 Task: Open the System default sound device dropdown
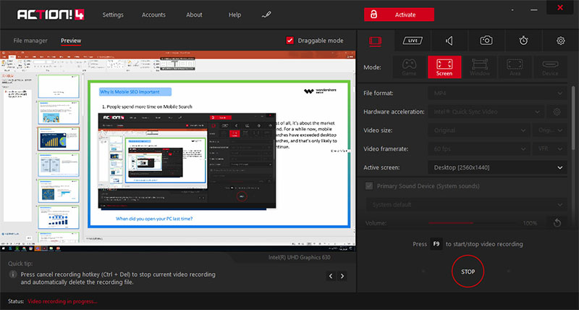click(466, 205)
